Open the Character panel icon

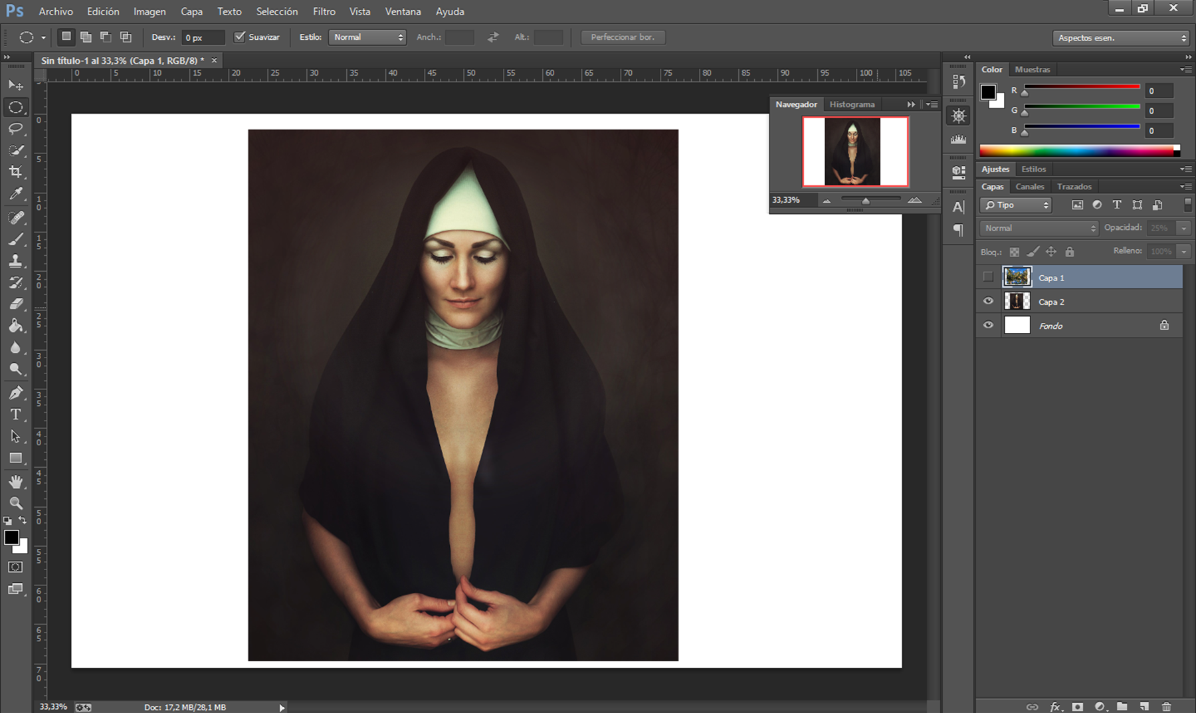click(x=959, y=207)
